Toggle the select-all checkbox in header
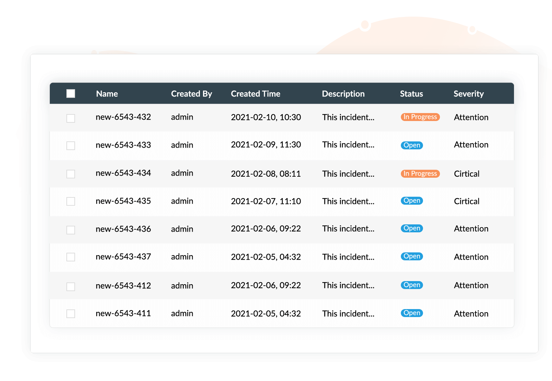Screen dimensions: 552x381 click(x=71, y=94)
